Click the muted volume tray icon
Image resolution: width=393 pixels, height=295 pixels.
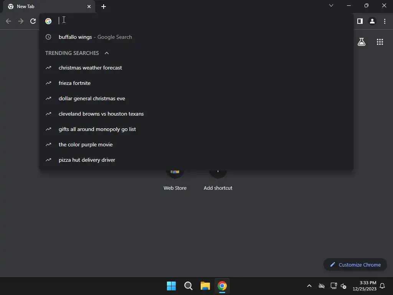pyautogui.click(x=343, y=286)
